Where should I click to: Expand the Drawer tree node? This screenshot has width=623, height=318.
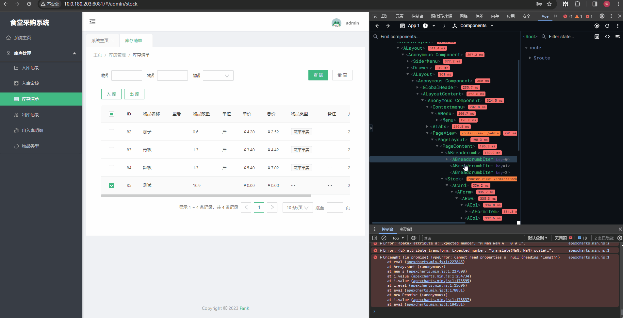pos(408,68)
